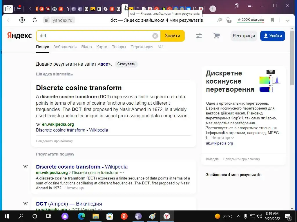The height and width of the screenshot is (222, 297).
Task: Open site security info via lock icon
Action: (46, 20)
